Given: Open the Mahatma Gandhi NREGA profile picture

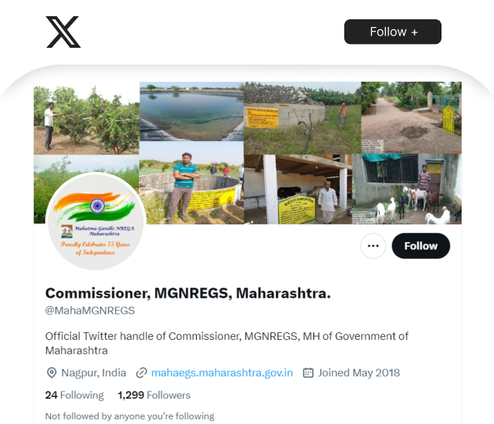Looking at the screenshot, I should click(96, 221).
